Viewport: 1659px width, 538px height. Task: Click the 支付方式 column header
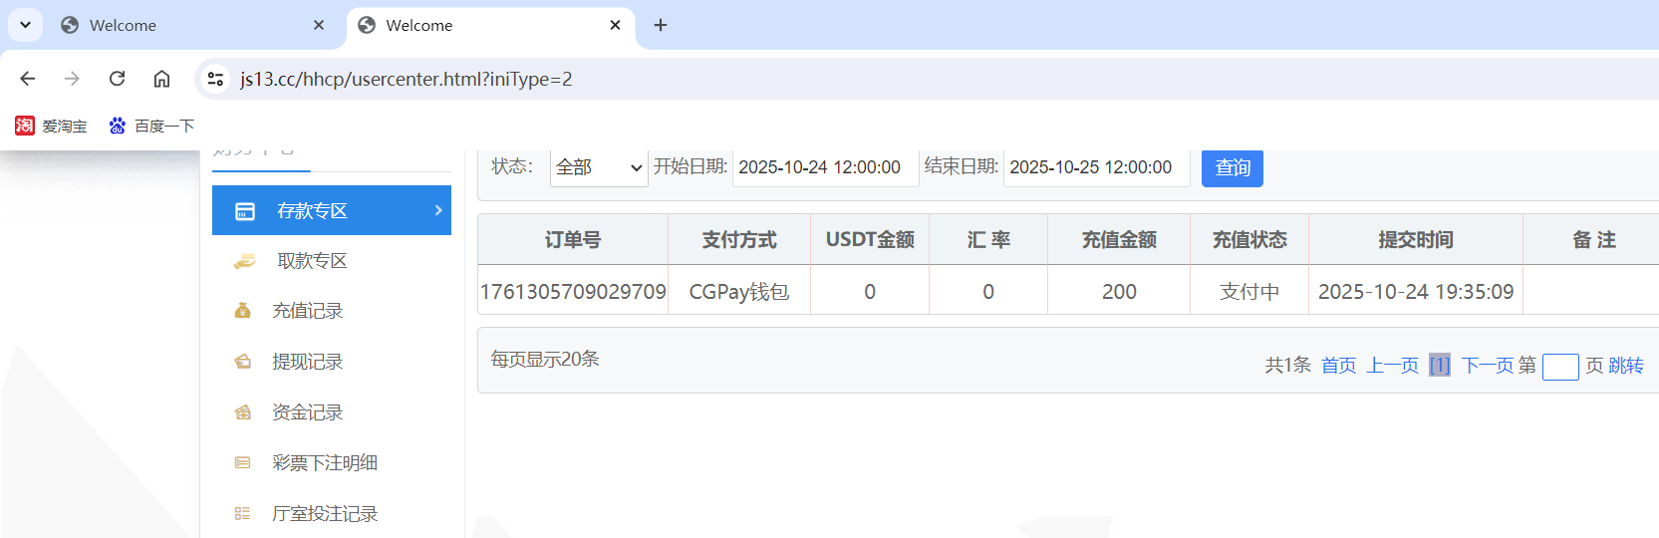[x=739, y=239]
